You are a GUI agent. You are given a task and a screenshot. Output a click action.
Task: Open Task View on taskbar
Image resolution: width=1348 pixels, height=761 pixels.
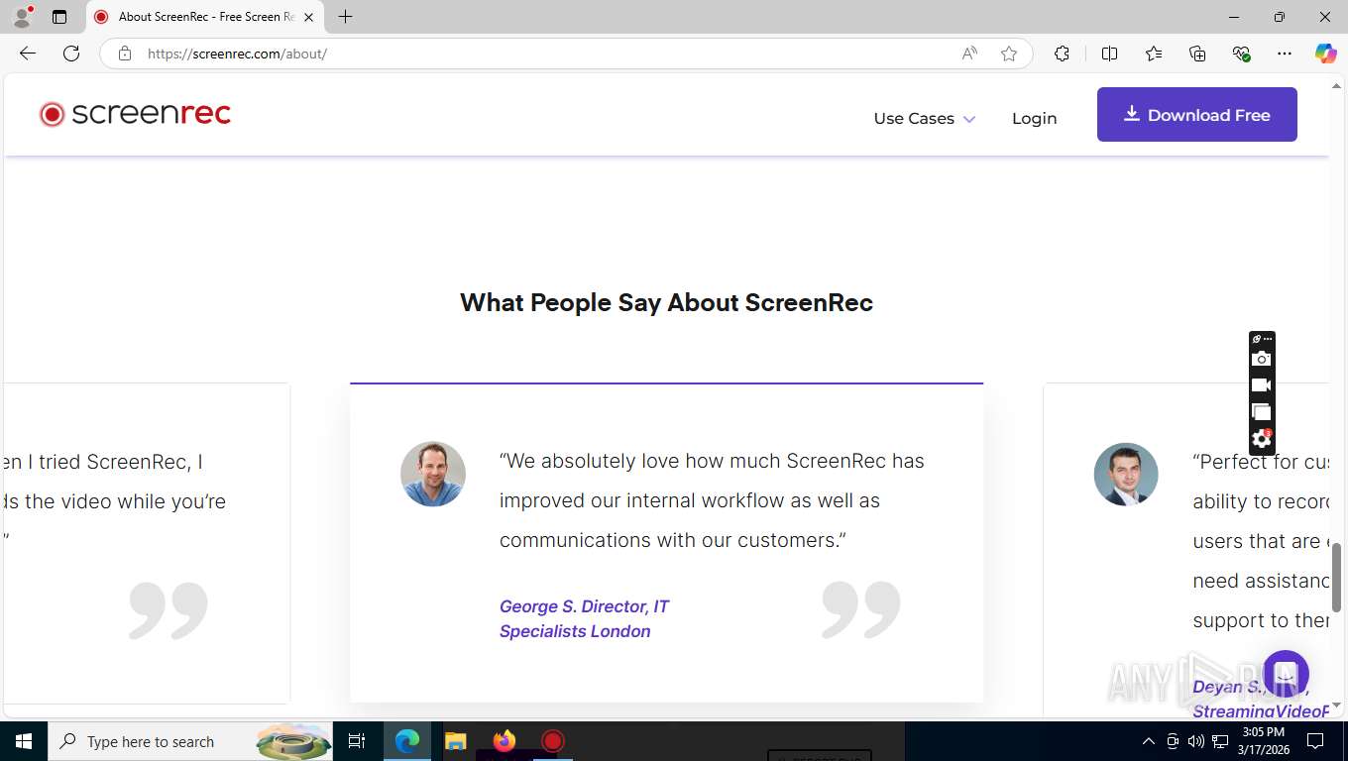pos(357,741)
